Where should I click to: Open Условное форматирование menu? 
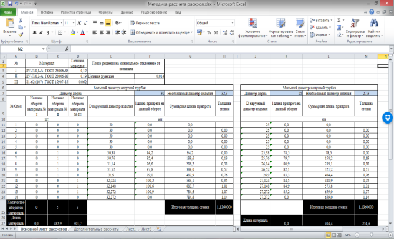(253, 28)
